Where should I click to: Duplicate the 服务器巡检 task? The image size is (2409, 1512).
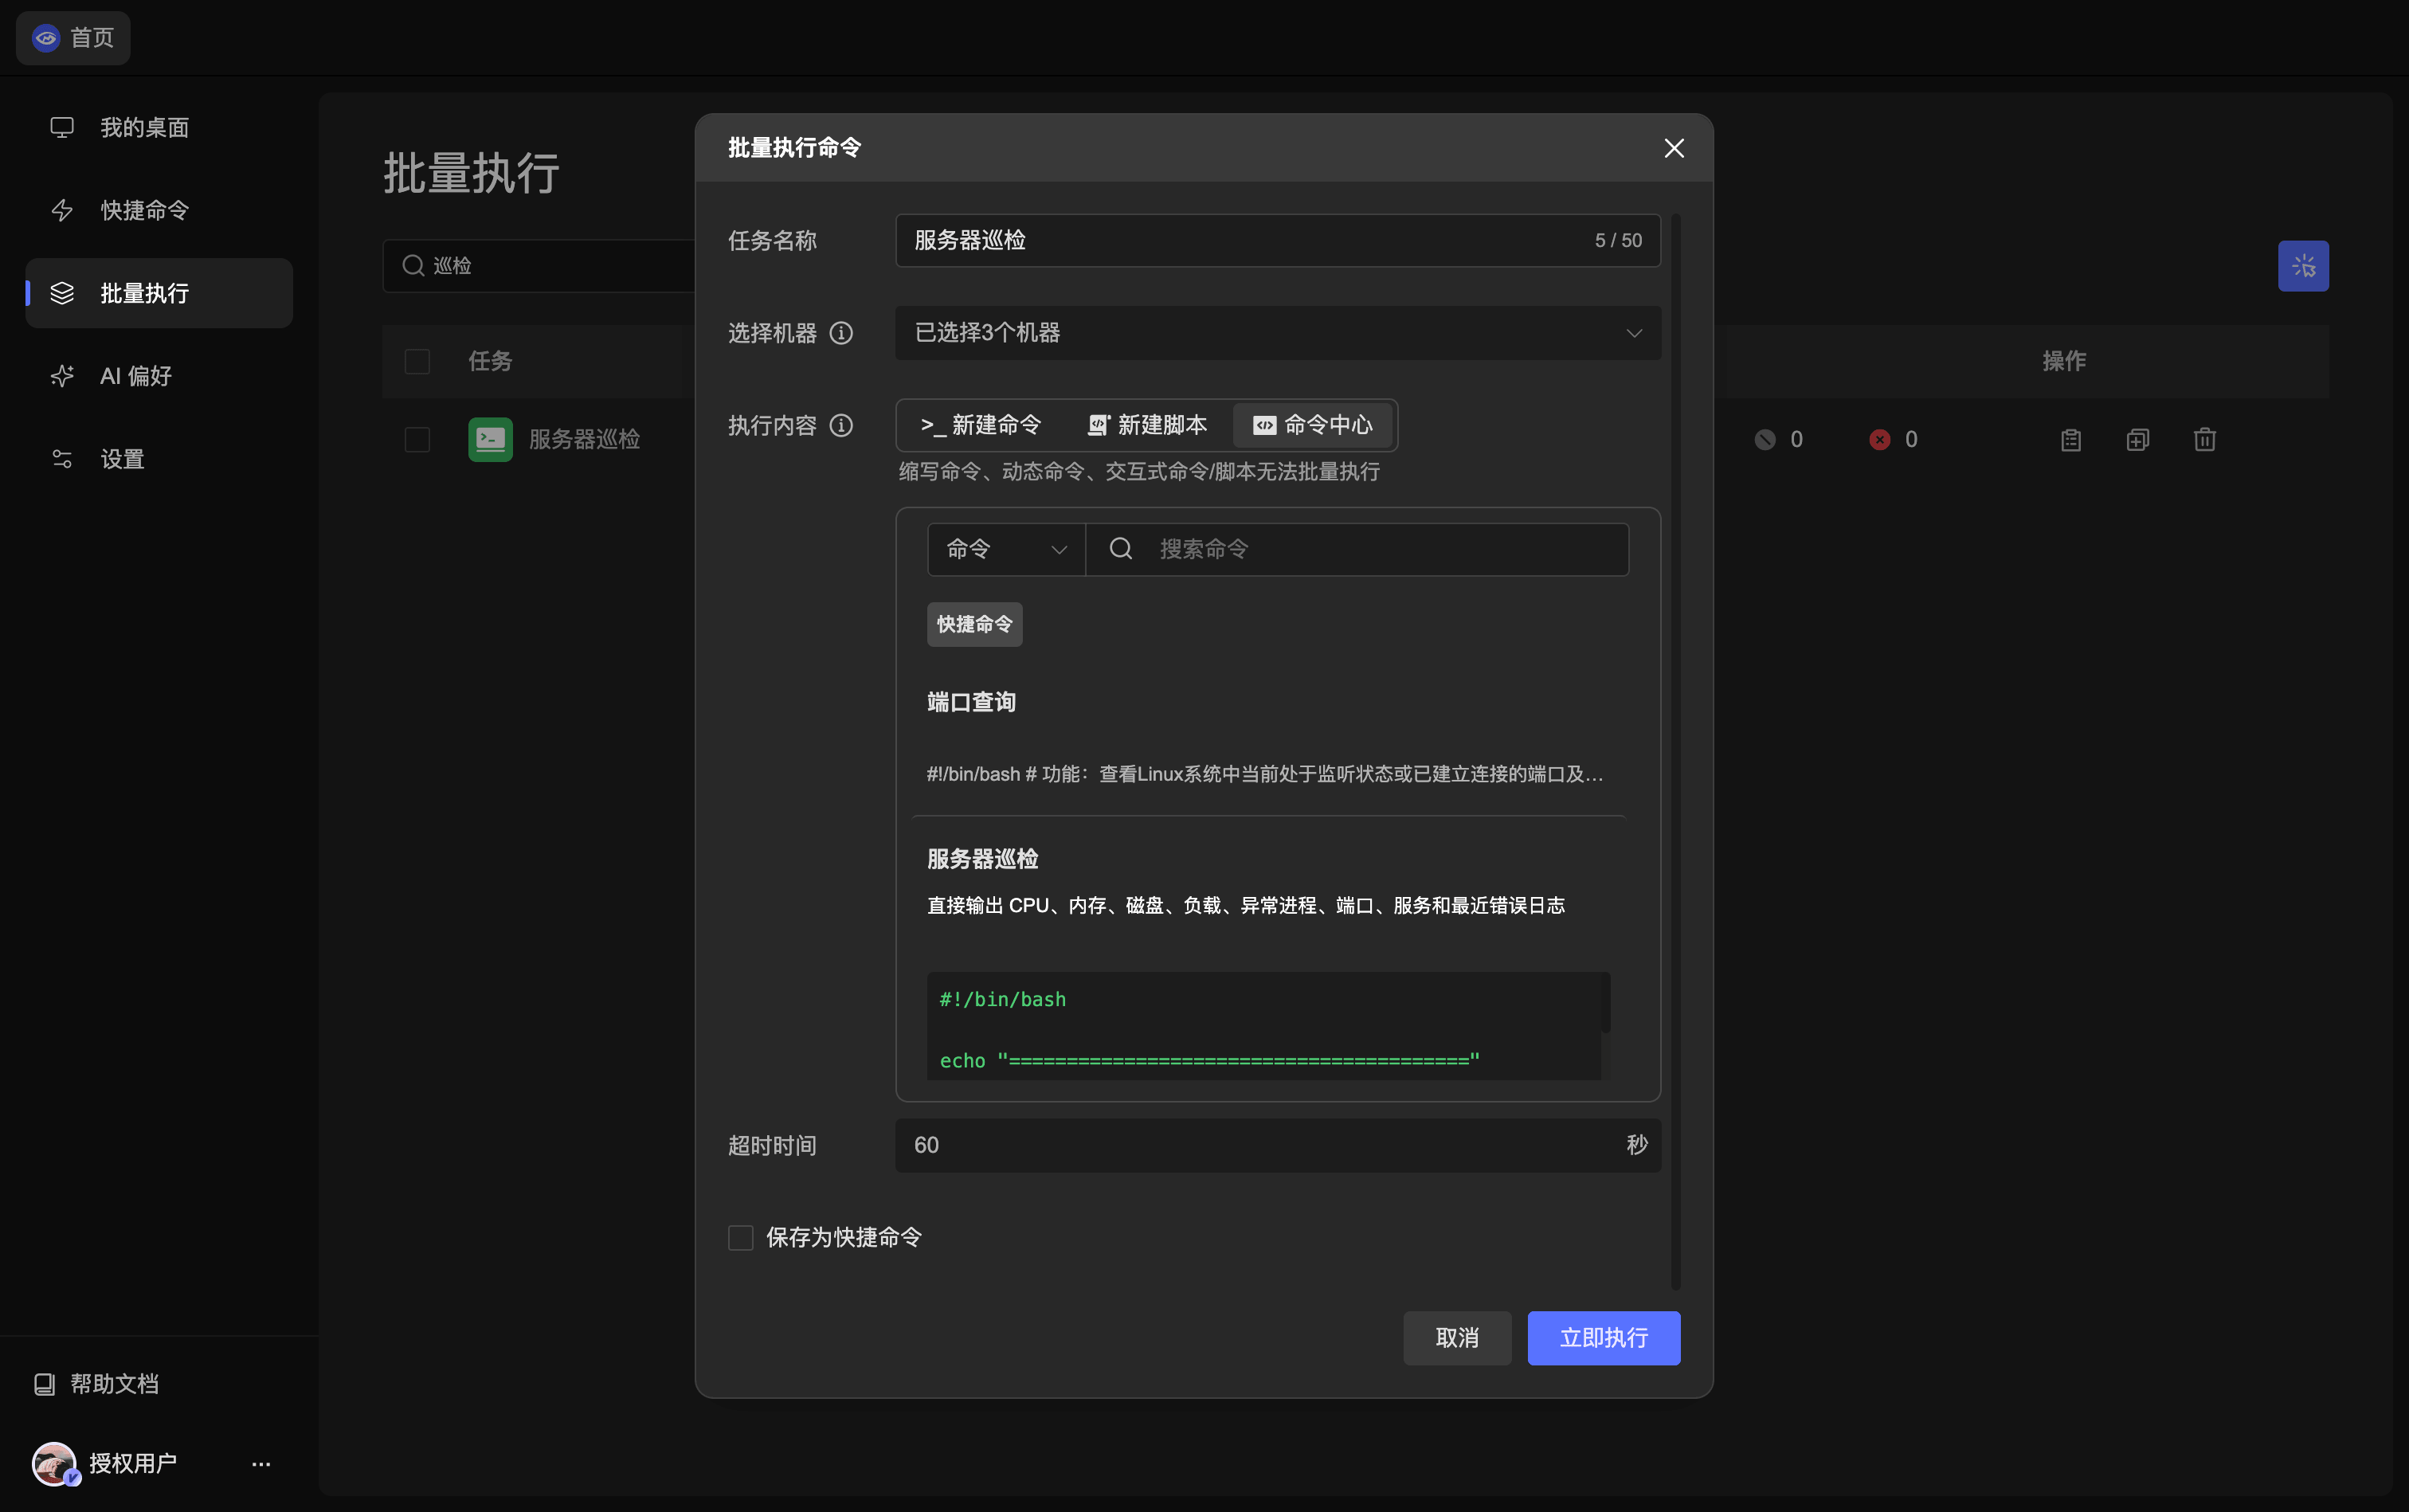(2137, 440)
